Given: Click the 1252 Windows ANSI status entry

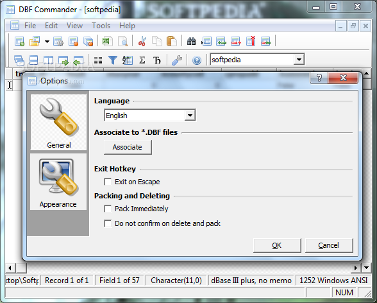Looking at the screenshot, I should click(x=333, y=281).
